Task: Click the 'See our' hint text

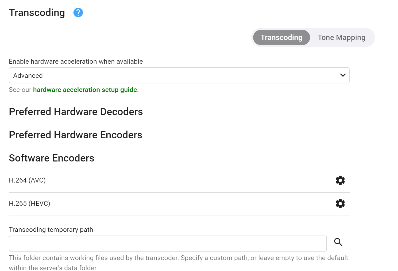Action: pos(20,90)
